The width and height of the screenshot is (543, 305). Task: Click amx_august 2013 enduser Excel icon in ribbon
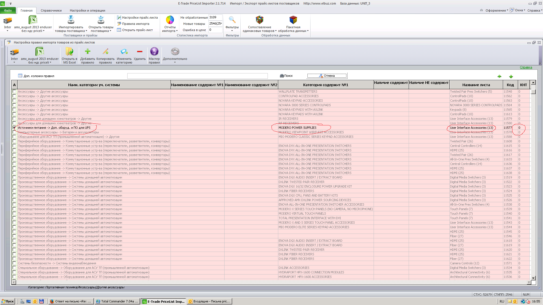tap(33, 20)
